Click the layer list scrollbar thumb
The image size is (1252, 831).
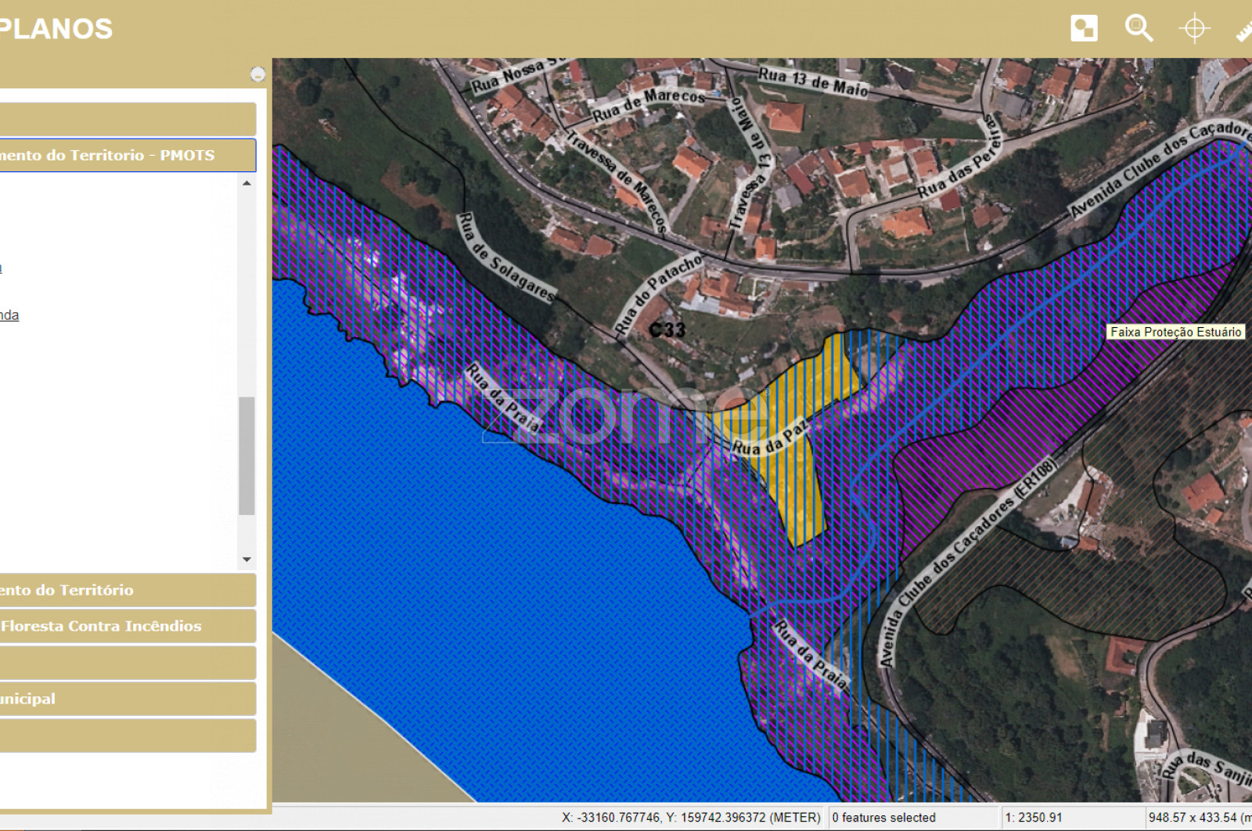[246, 455]
